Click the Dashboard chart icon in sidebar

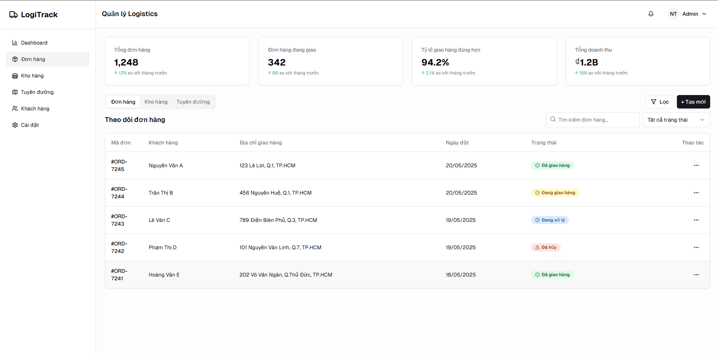pyautogui.click(x=15, y=43)
